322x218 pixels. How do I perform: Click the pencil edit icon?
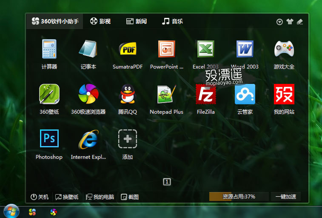pos(300,22)
